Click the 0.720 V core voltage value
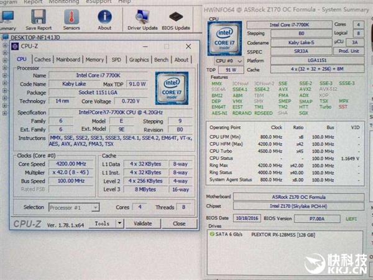The image size is (373, 280). click(131, 101)
